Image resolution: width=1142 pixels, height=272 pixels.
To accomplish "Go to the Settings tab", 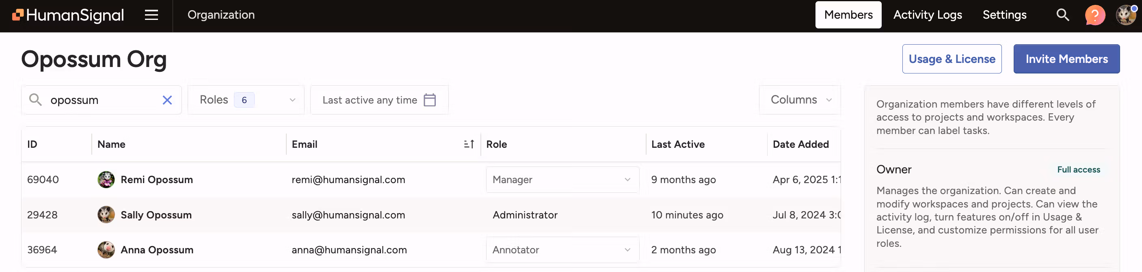I will tap(1004, 15).
